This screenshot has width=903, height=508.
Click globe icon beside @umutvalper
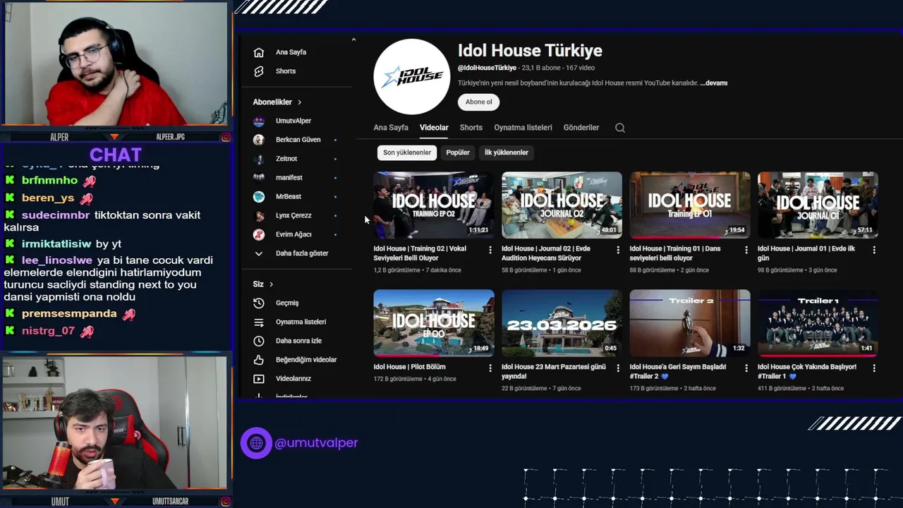256,443
